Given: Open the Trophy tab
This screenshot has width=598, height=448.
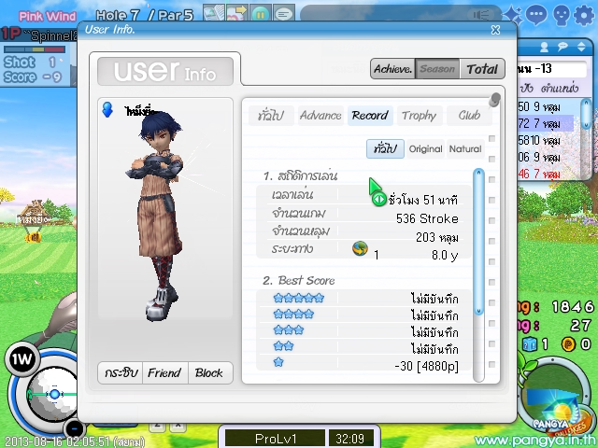Looking at the screenshot, I should (420, 116).
